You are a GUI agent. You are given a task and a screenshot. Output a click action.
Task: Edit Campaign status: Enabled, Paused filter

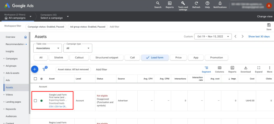click(46, 27)
